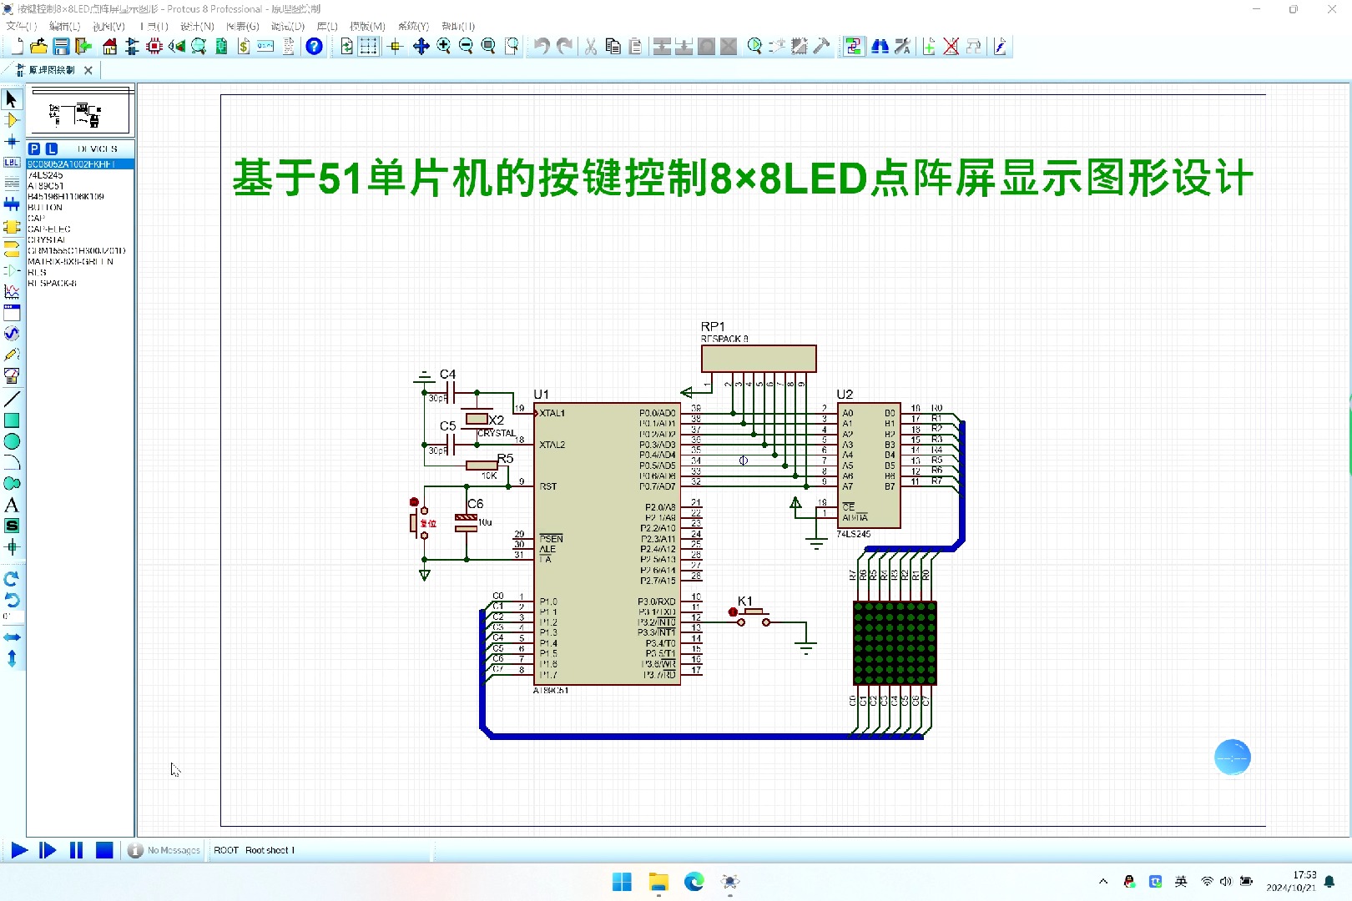The image size is (1352, 901).
Task: Select the Voltage Probe tool
Action: 12,355
